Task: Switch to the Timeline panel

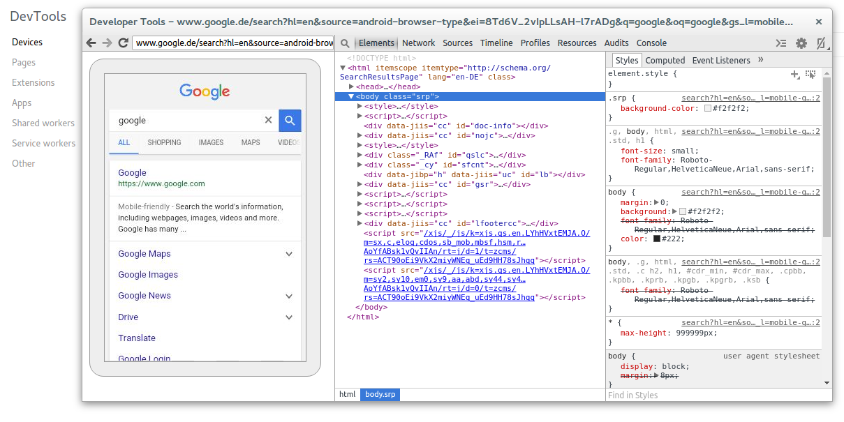Action: [496, 43]
